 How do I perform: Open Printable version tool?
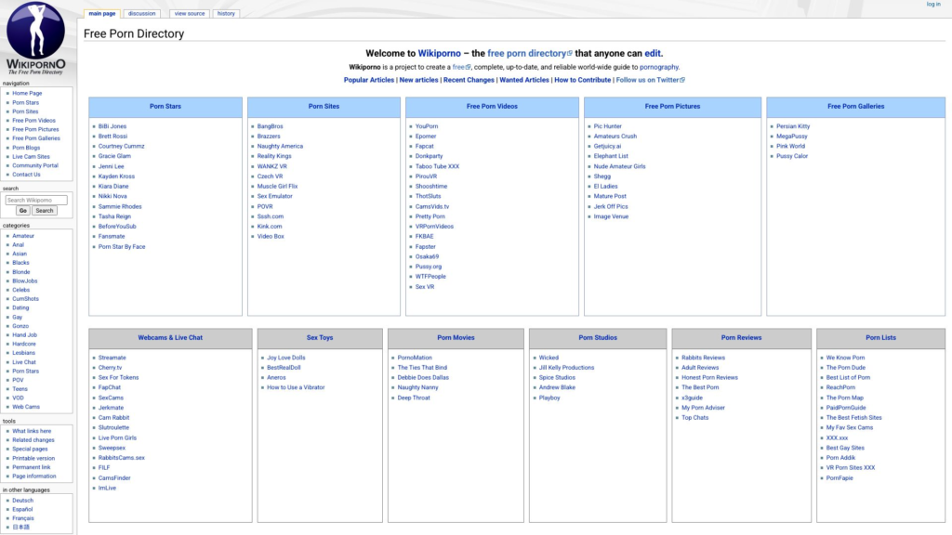pos(33,459)
